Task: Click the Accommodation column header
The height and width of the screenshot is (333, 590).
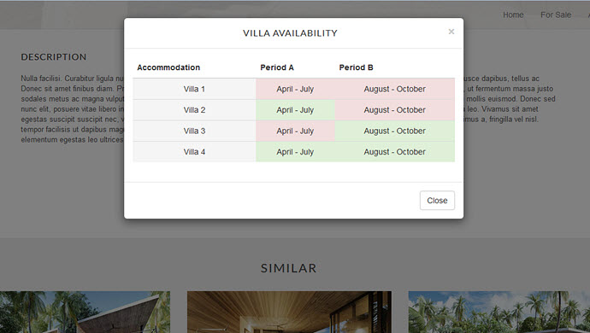Action: (x=168, y=67)
